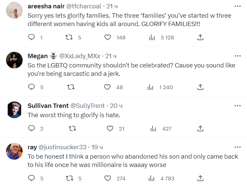Like the tweet by areesha nair

click(x=108, y=37)
